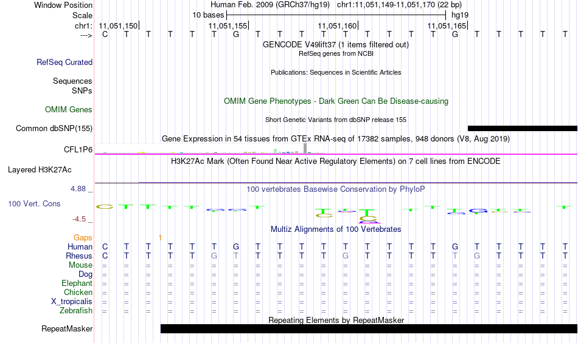578x343 pixels.
Task: Click the black RepeatMasker repeat element bar
Action: [x=369, y=328]
